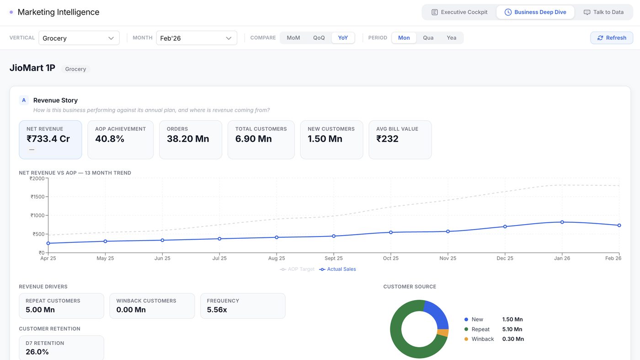
Task: Click the Refresh button
Action: [x=612, y=38]
